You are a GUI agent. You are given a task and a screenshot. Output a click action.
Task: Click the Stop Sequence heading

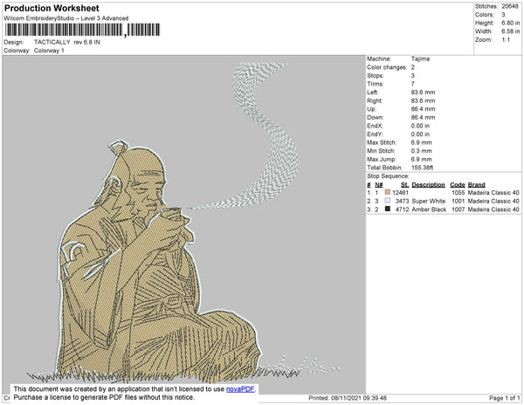click(388, 176)
